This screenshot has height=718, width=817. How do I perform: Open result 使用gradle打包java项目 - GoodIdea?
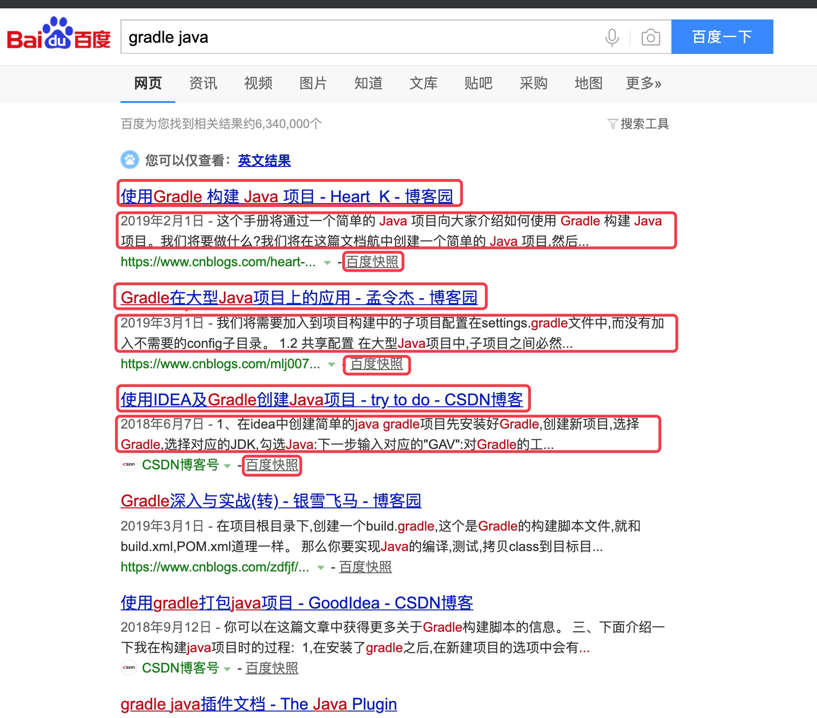click(x=297, y=603)
